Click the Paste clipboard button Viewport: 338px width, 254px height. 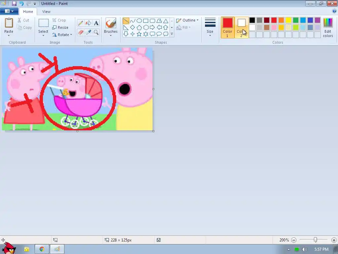(x=9, y=25)
